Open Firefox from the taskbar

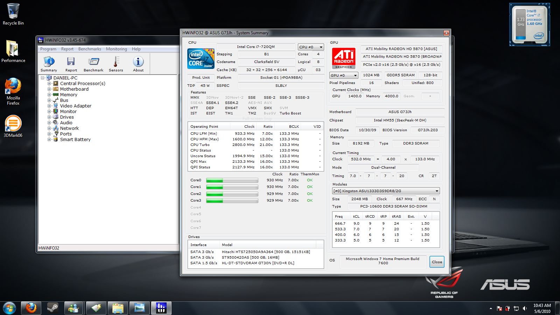[x=31, y=308]
